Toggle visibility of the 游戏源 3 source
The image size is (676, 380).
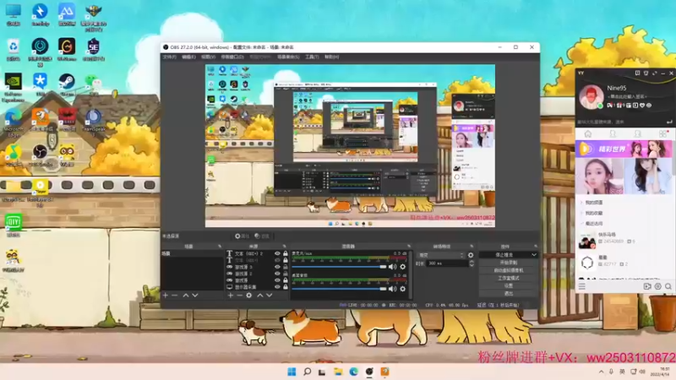coord(277,267)
